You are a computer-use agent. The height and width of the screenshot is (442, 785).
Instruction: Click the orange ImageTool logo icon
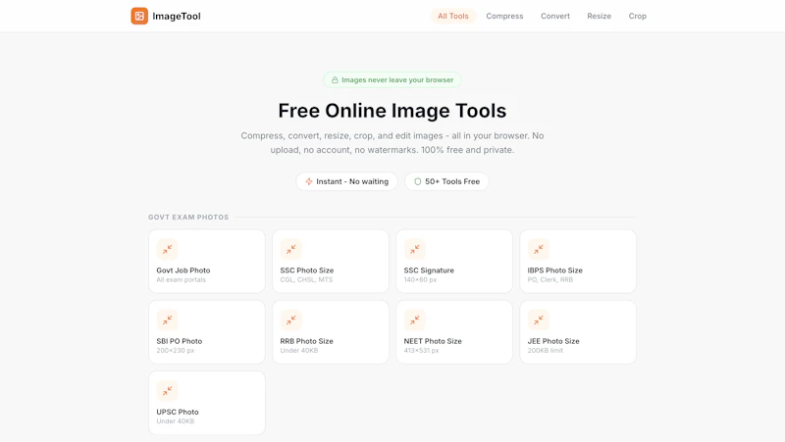coord(139,16)
